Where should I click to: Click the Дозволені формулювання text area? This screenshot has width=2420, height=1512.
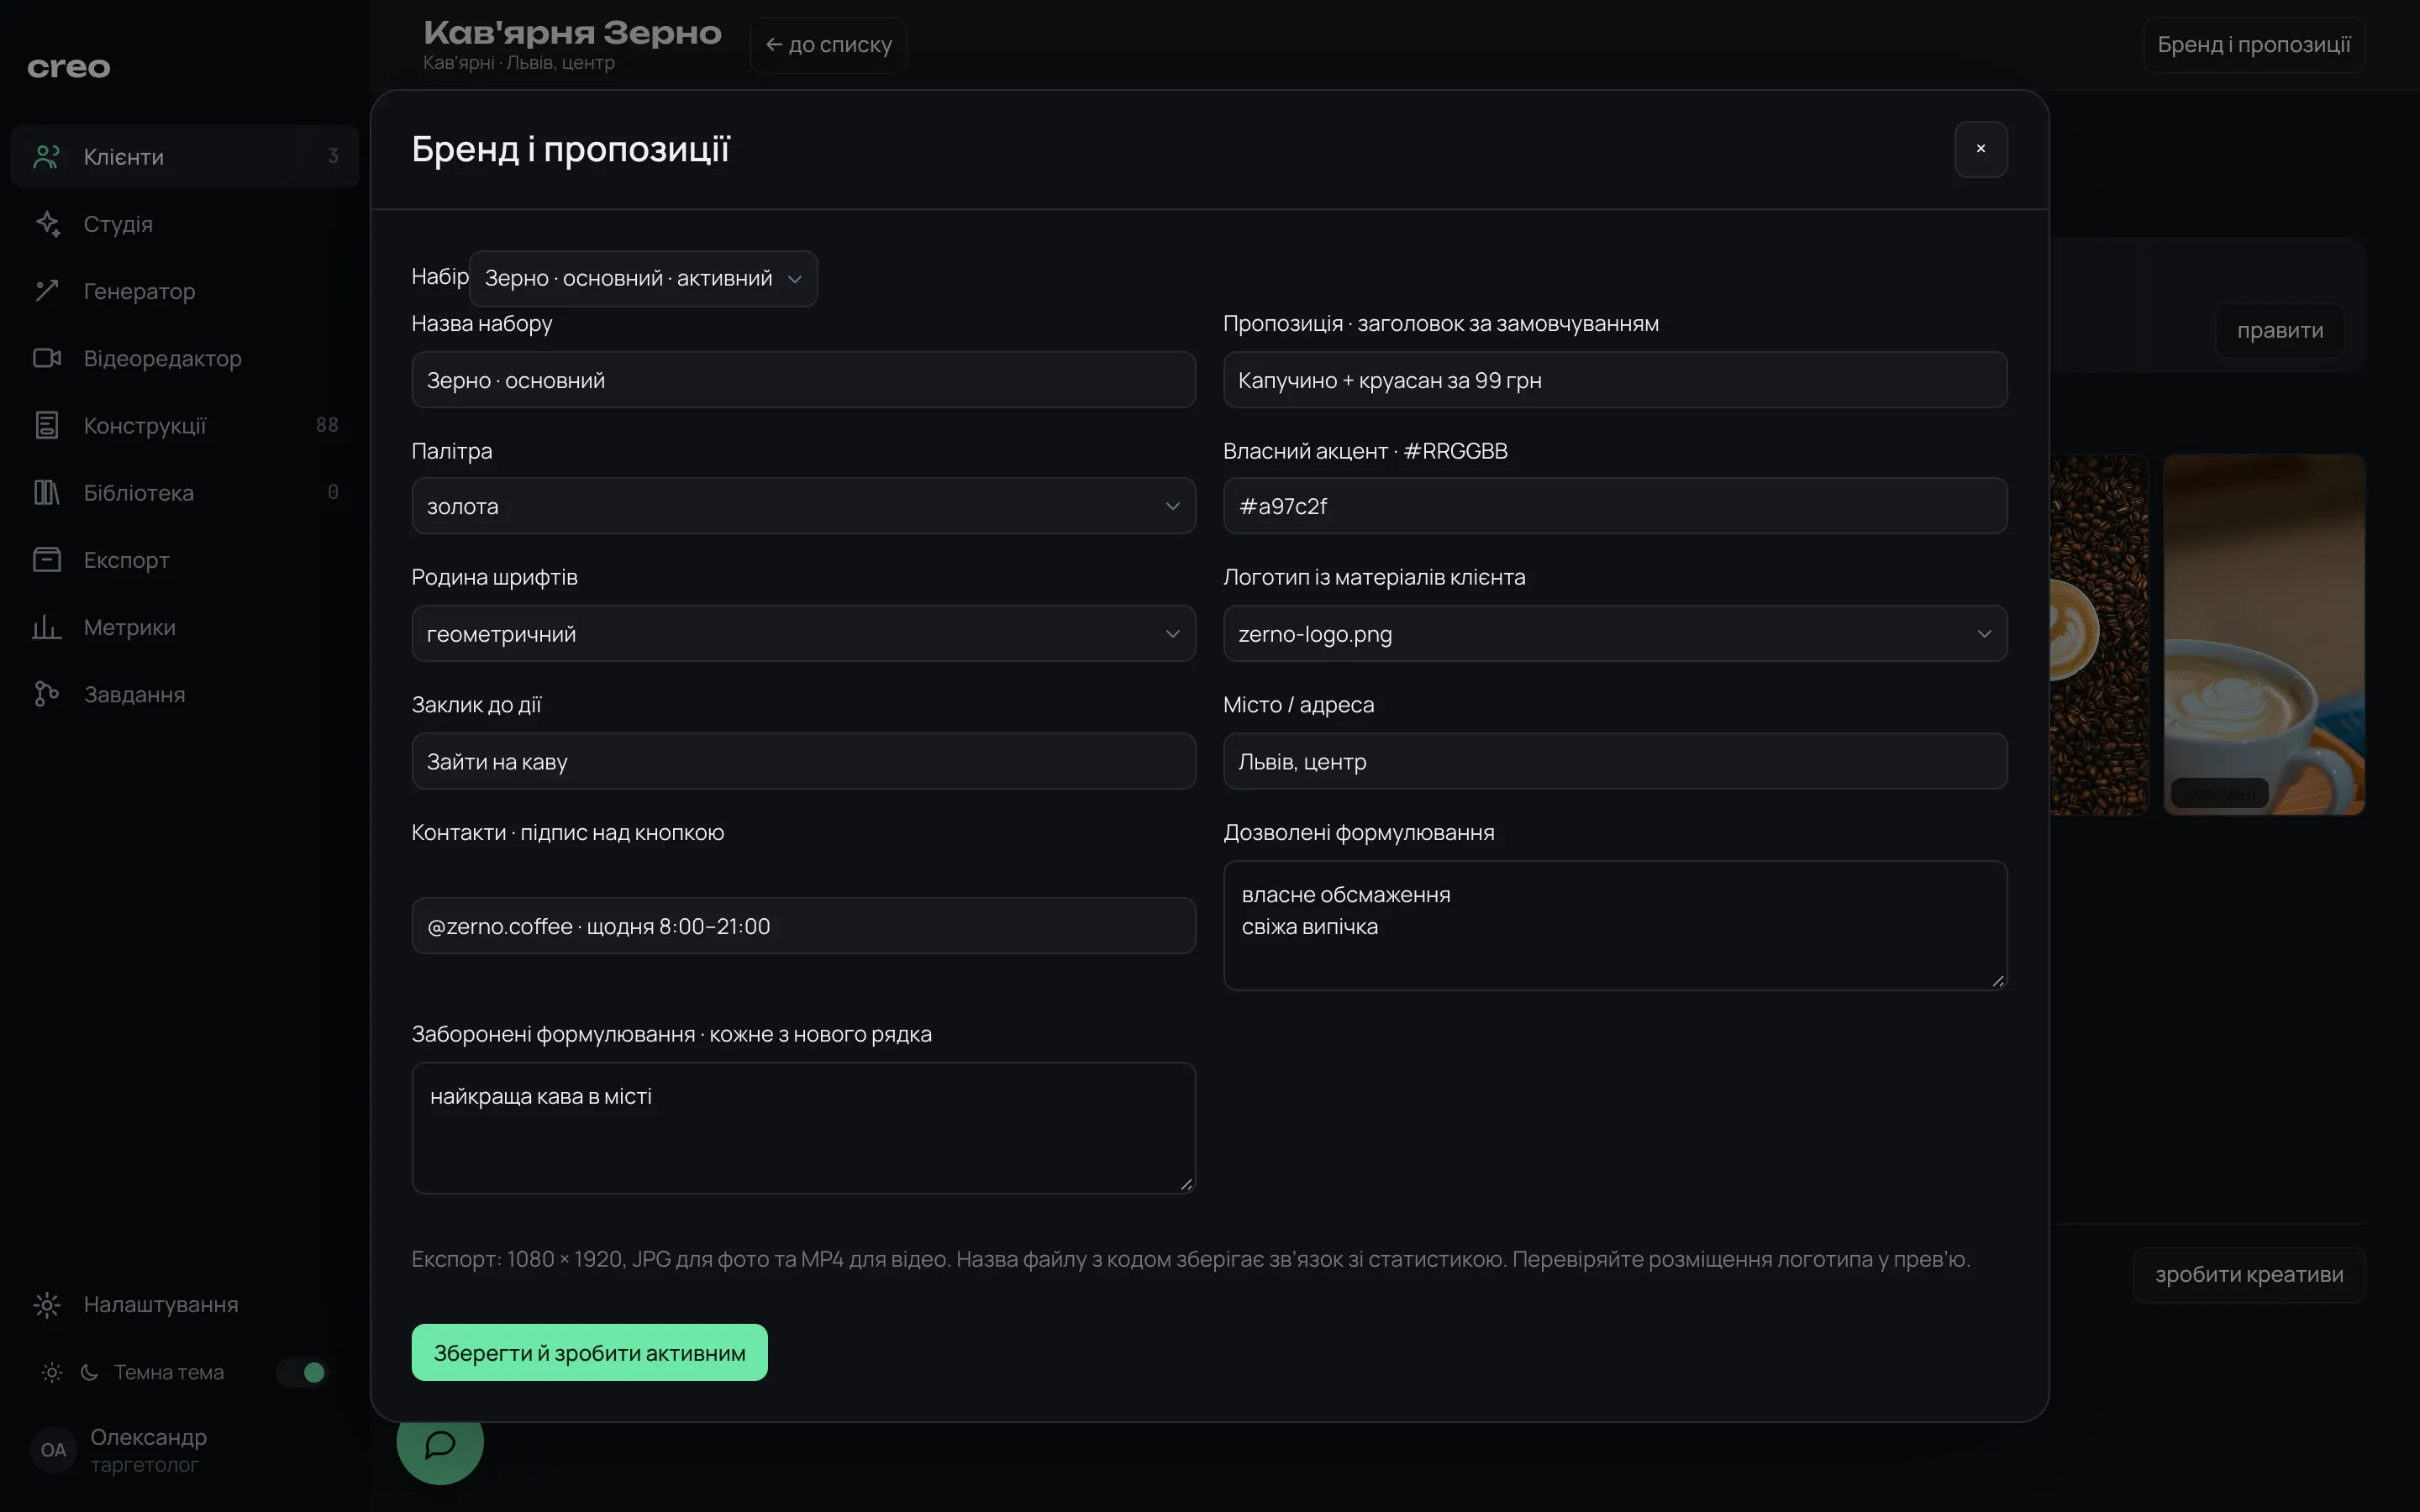coord(1615,925)
